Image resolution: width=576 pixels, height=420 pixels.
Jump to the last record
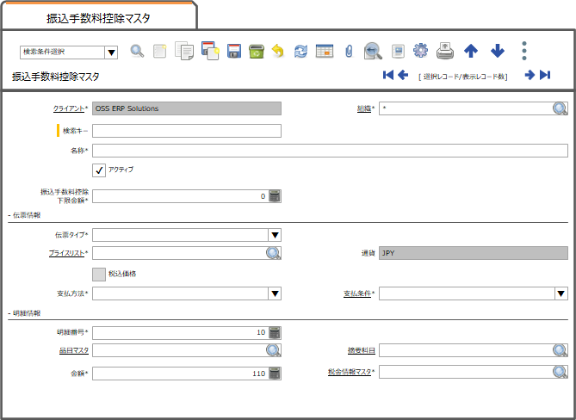click(545, 75)
